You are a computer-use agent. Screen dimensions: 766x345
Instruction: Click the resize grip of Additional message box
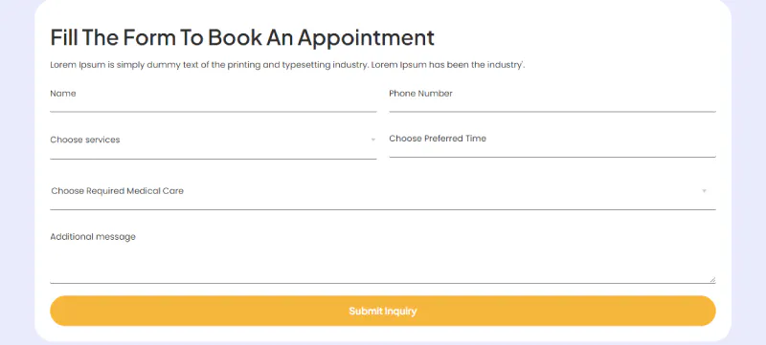[712, 280]
